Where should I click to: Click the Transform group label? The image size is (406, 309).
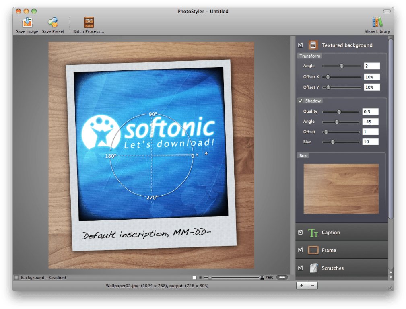coord(310,56)
